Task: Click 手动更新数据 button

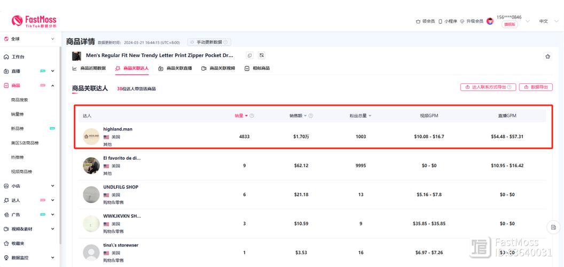Action: pos(209,42)
